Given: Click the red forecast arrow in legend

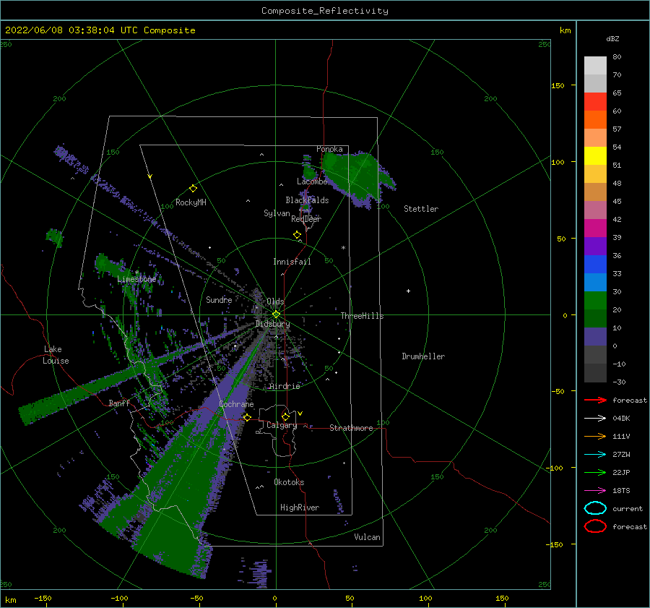Looking at the screenshot, I should pos(595,400).
